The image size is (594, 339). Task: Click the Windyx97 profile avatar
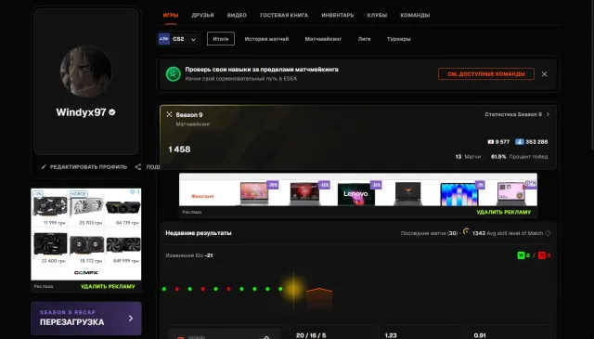point(86,72)
